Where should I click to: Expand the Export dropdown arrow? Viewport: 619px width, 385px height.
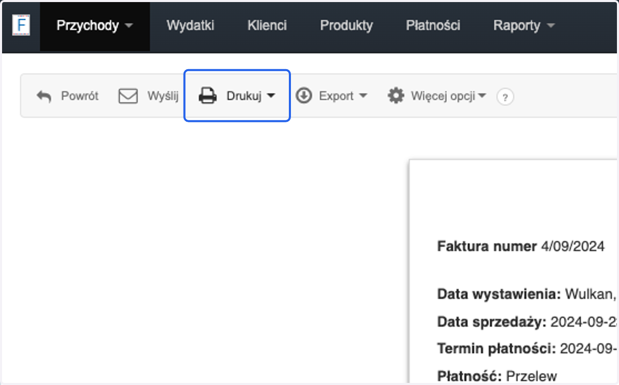(363, 96)
